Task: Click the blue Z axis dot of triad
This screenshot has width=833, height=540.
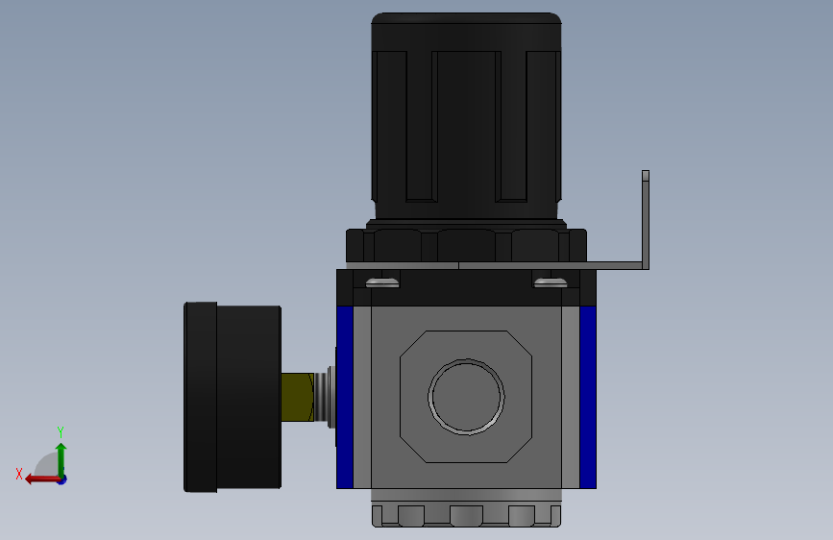Action: click(x=62, y=479)
